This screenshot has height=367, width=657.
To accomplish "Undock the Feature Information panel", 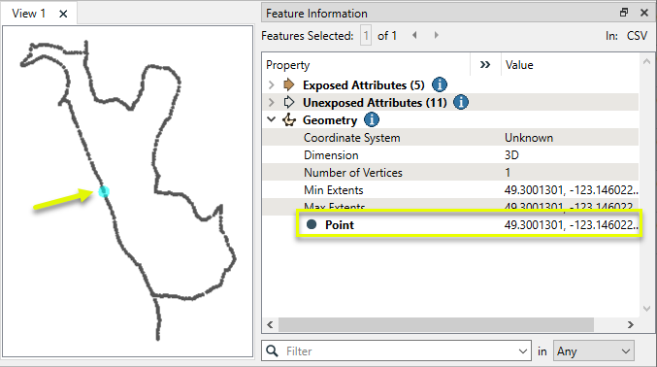I will 624,13.
